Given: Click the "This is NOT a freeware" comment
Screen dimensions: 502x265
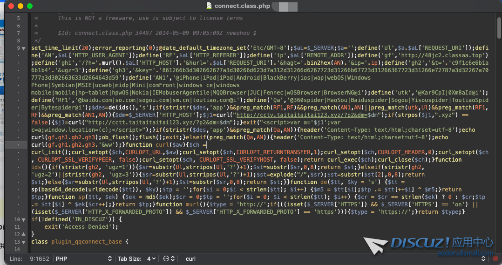Looking at the screenshot, I should click(150, 18).
